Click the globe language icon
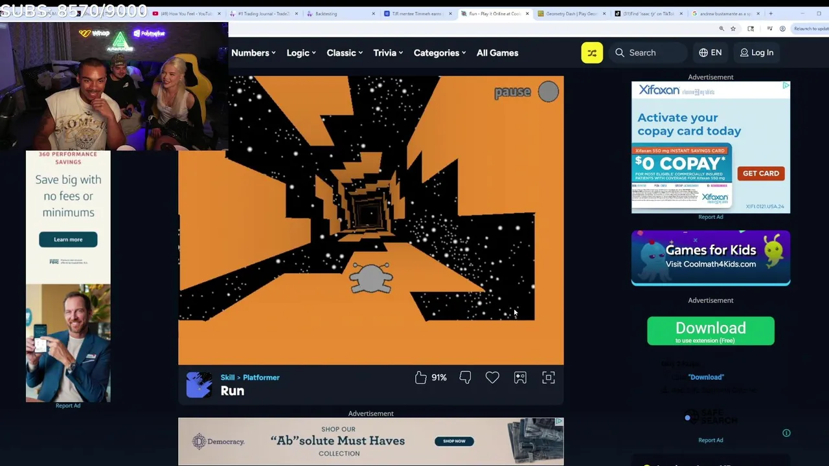Image resolution: width=829 pixels, height=466 pixels. [x=703, y=52]
